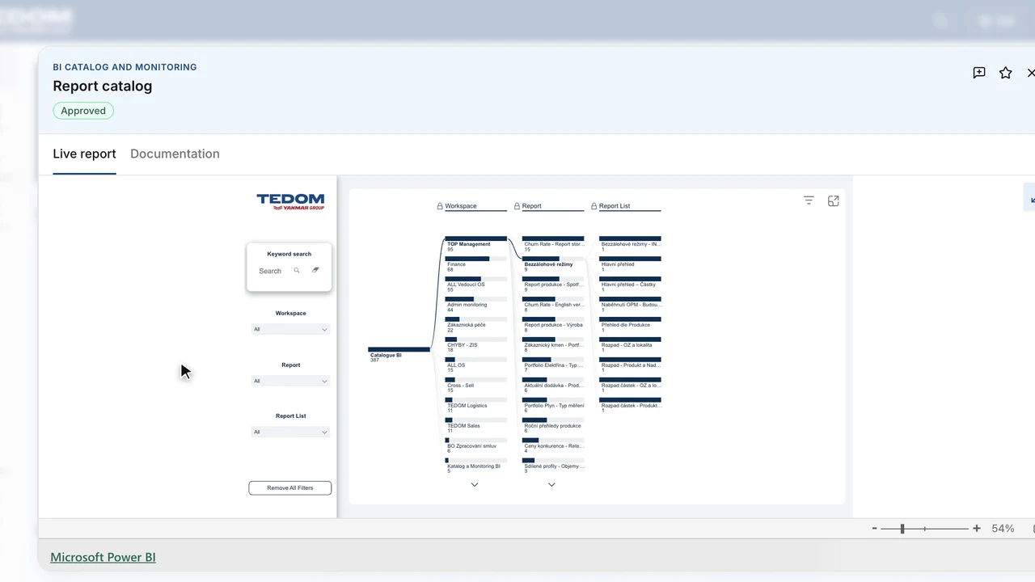Open the Microsoft Power BI link
Viewport: 1035px width, 582px height.
pyautogui.click(x=103, y=557)
